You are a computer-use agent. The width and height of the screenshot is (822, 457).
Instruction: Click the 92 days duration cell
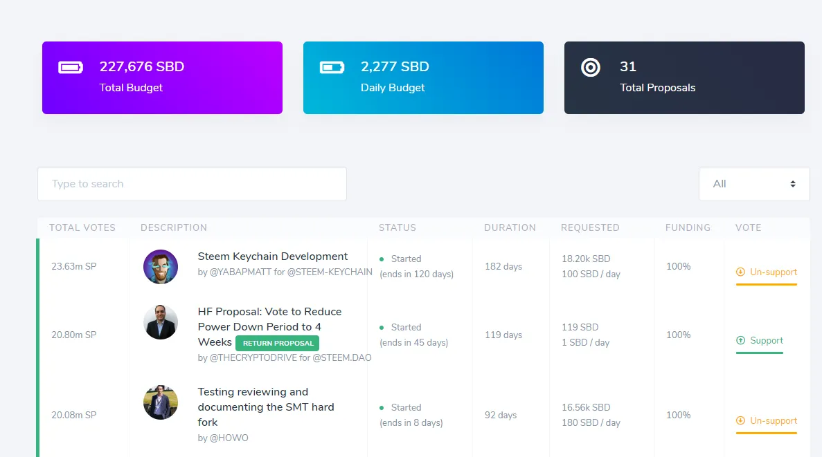(x=501, y=415)
